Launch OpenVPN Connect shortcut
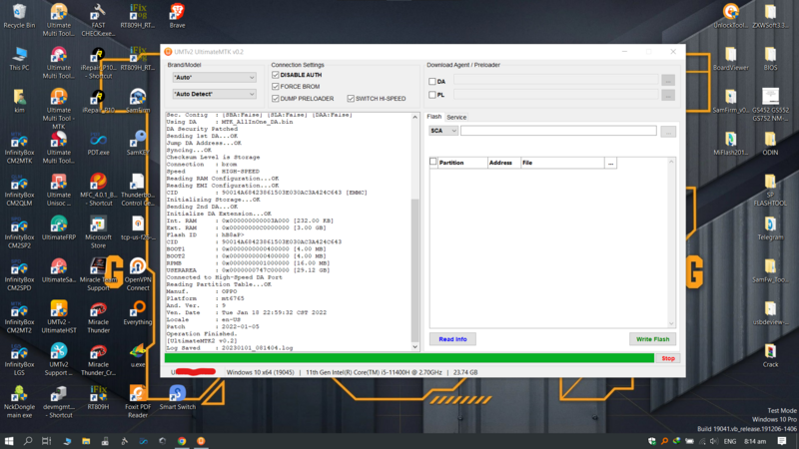This screenshot has height=449, width=799. [x=138, y=275]
